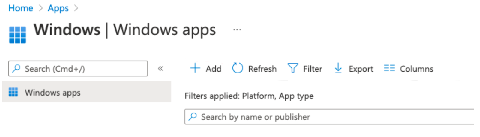Image resolution: width=480 pixels, height=137 pixels.
Task: Click the Windows | Windows apps page title
Action: (125, 30)
